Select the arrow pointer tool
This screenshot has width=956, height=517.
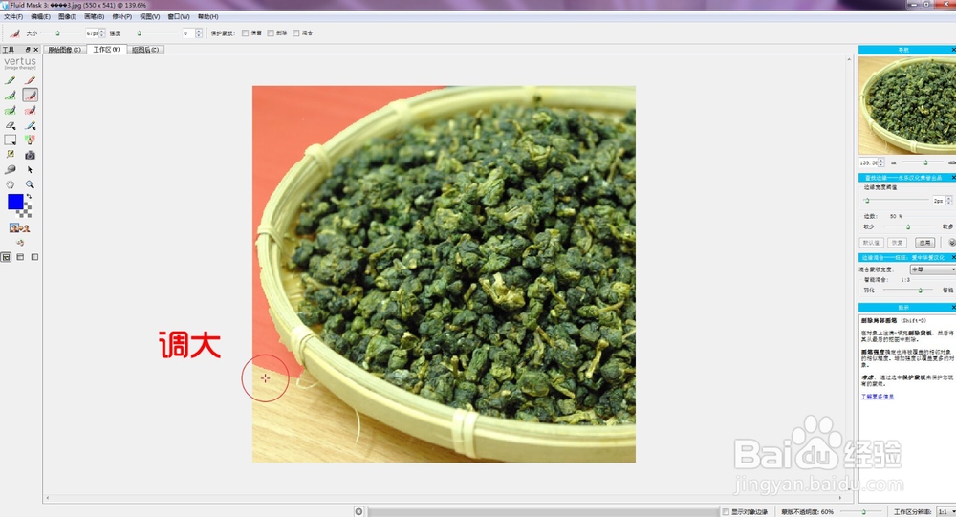(x=30, y=169)
